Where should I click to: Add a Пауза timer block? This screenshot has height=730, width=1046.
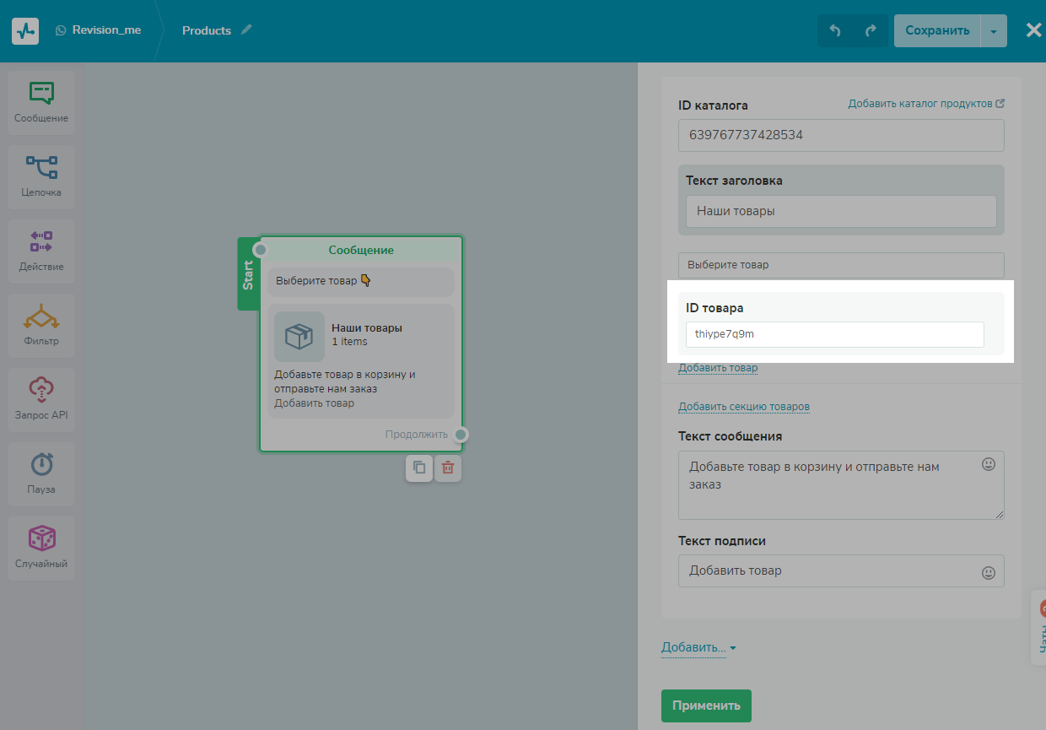[x=41, y=473]
